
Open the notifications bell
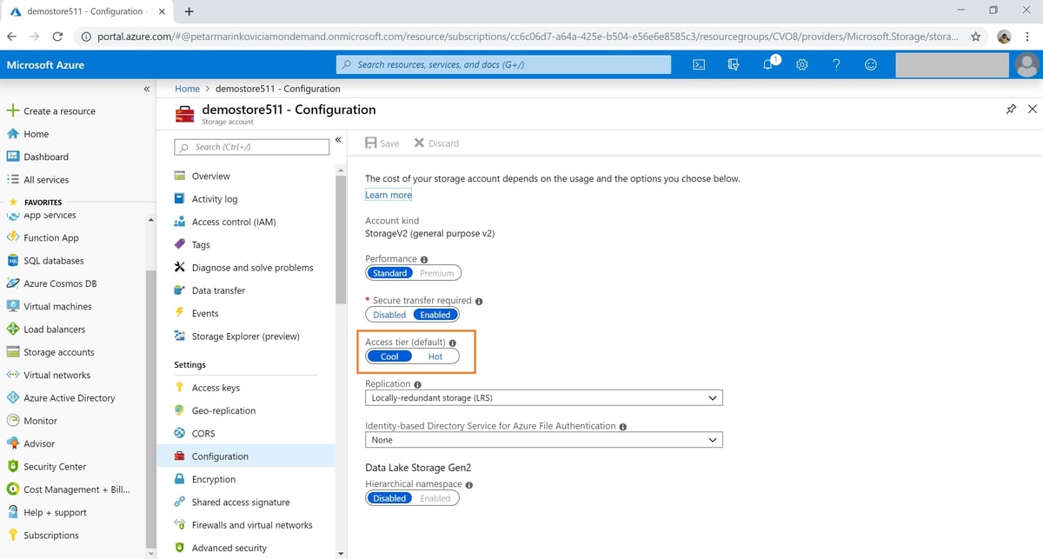point(767,64)
